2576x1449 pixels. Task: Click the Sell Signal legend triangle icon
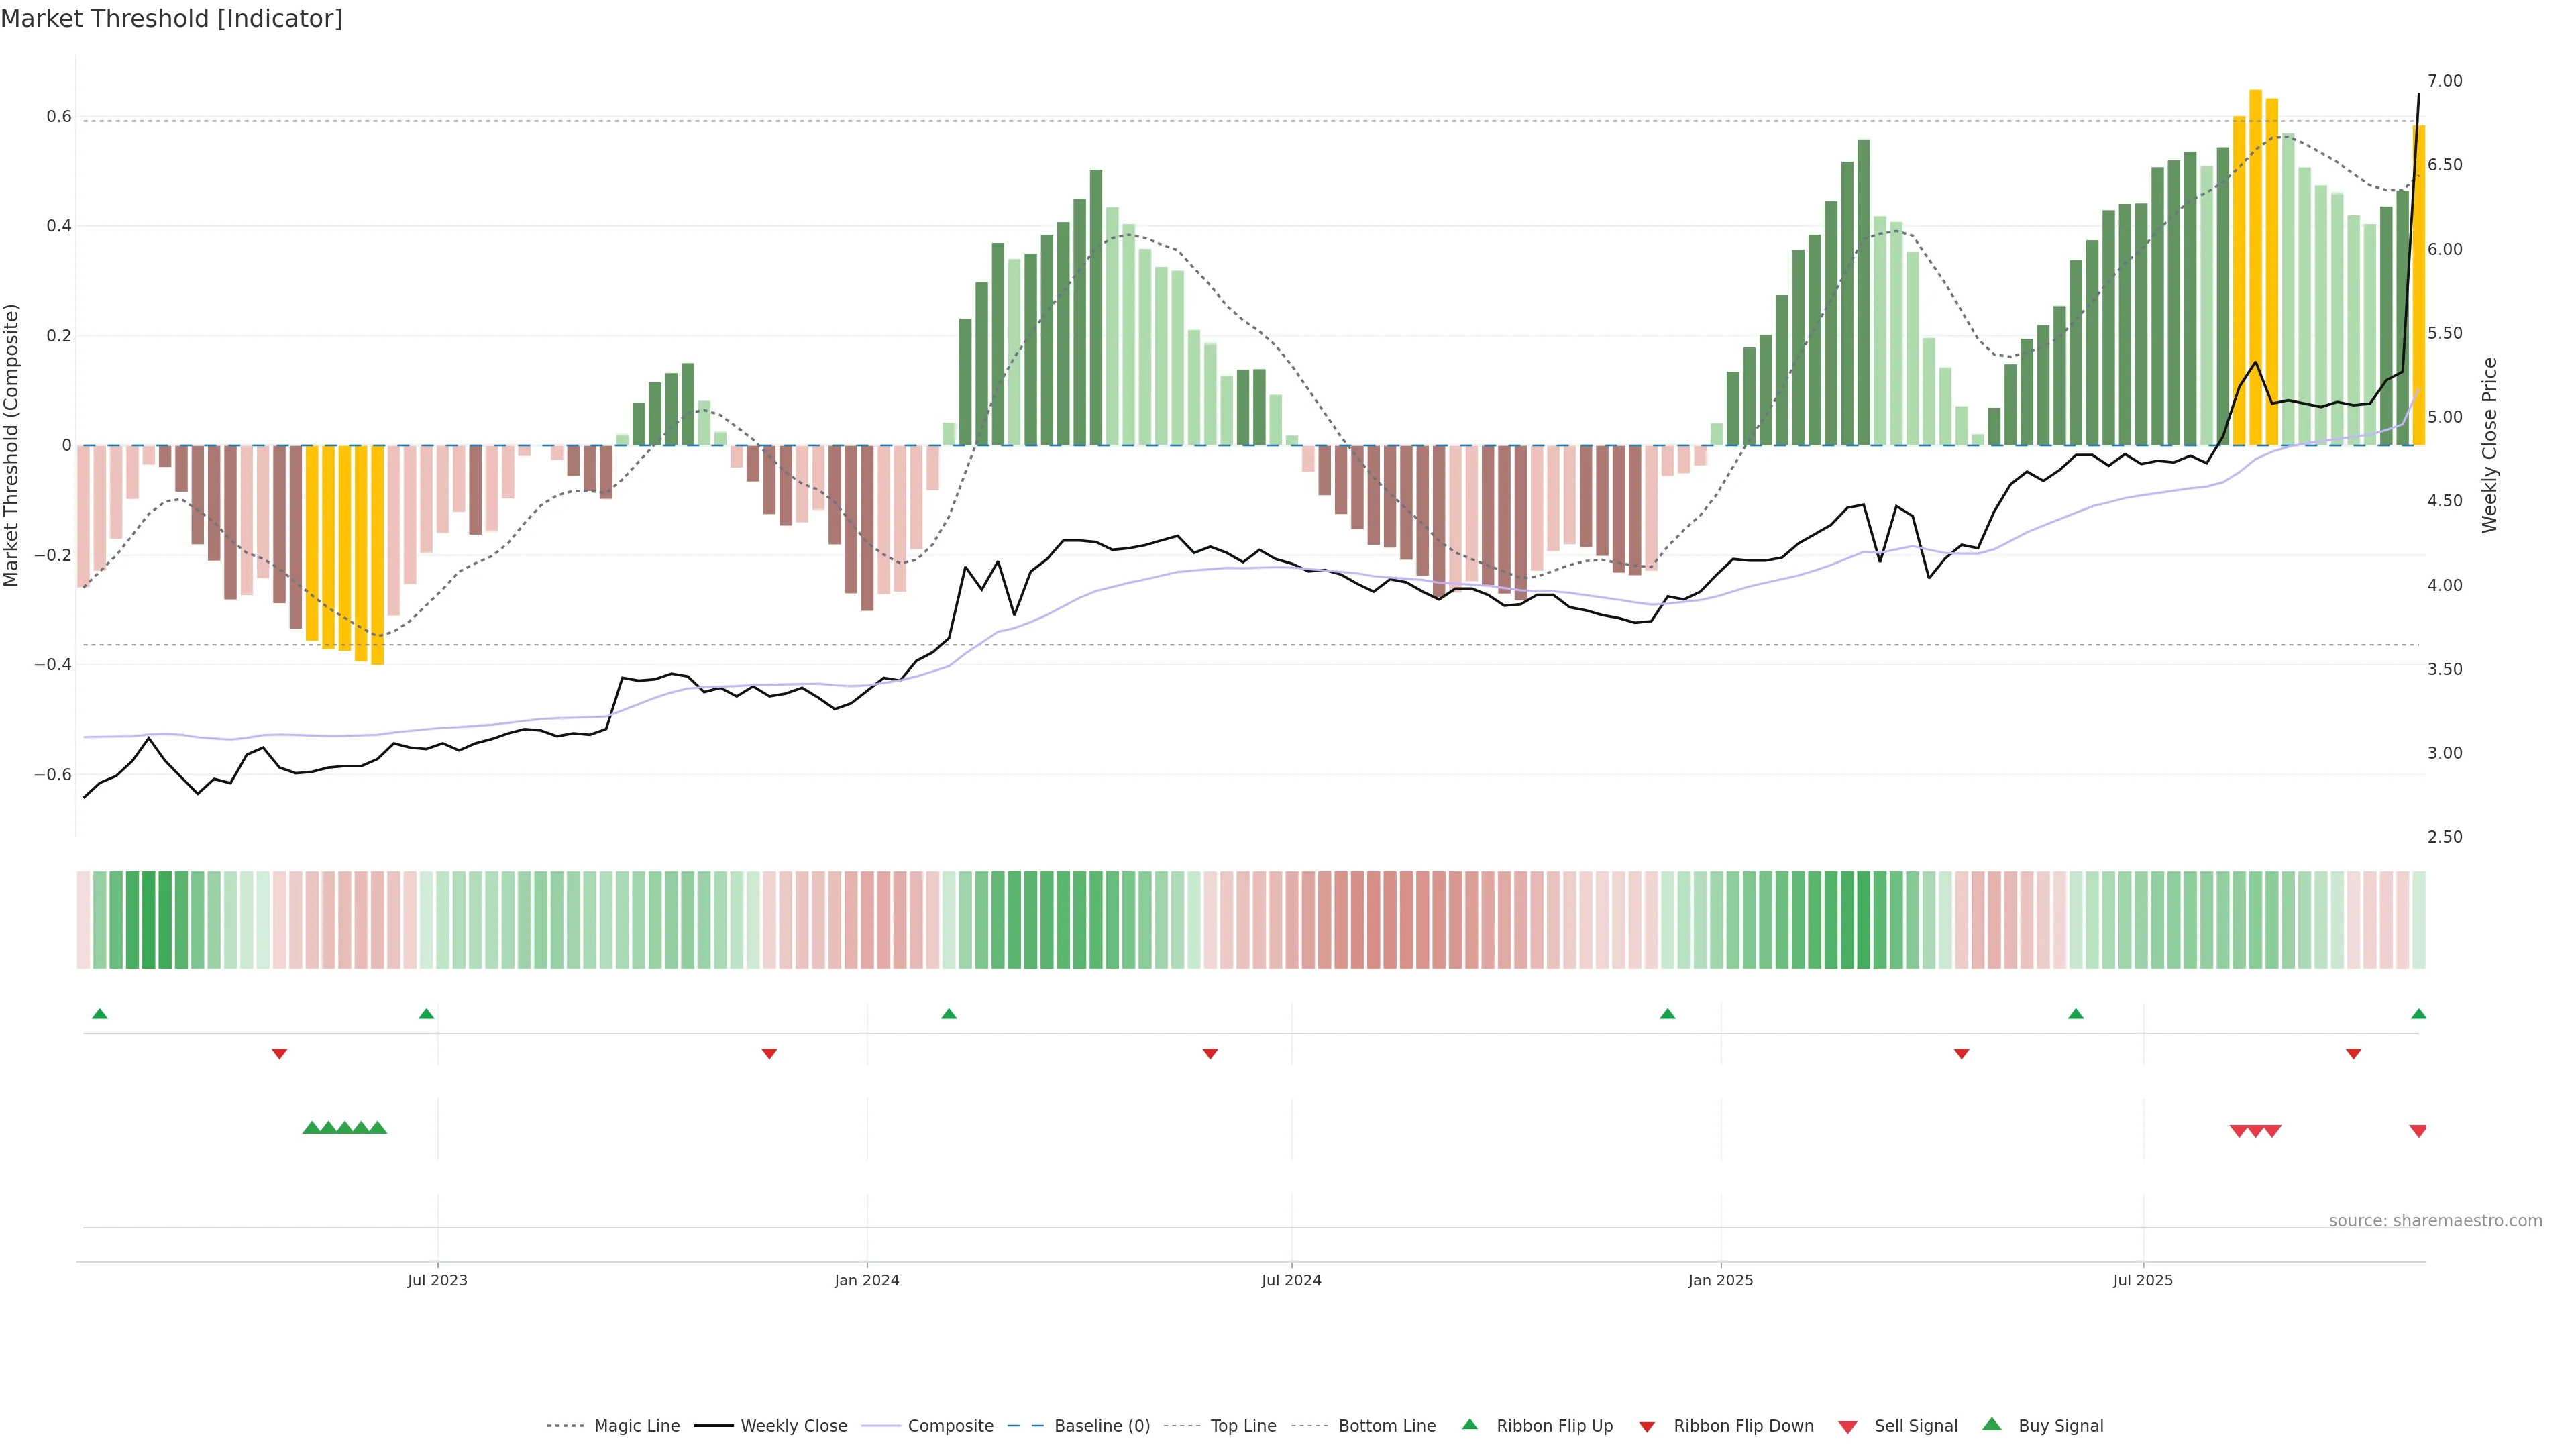tap(1847, 1426)
